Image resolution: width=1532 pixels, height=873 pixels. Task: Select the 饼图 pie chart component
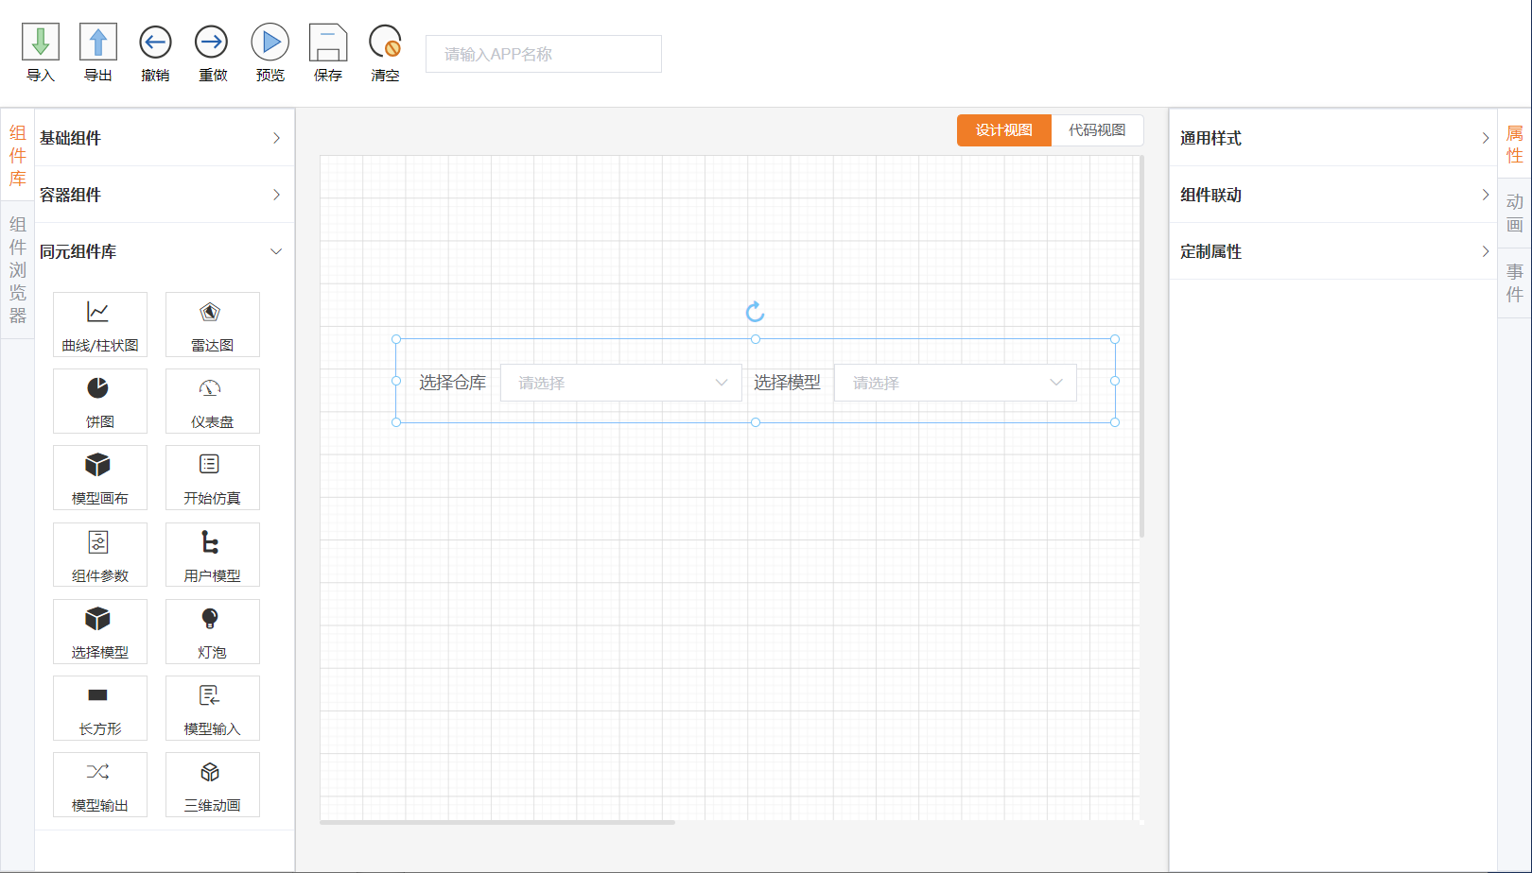(100, 401)
